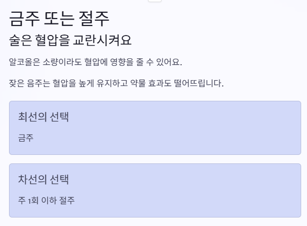Click the '금주' text inside first card
This screenshot has width=307, height=226.
[x=26, y=138]
